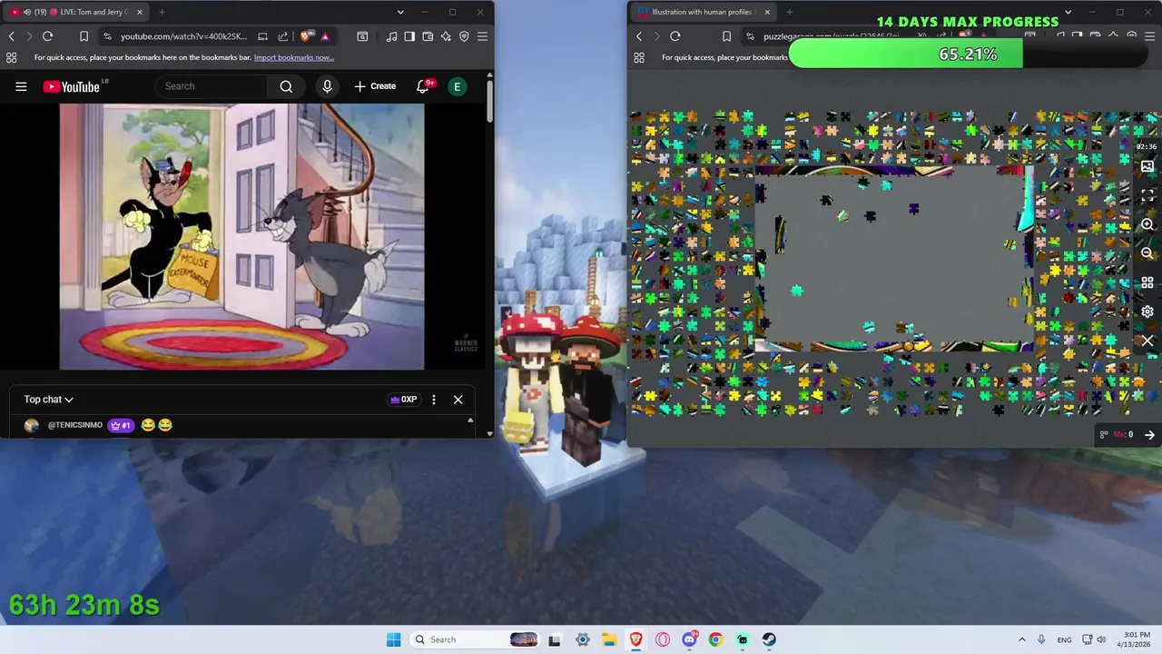This screenshot has height=654, width=1162.
Task: Open Opera browser from taskbar
Action: click(663, 639)
